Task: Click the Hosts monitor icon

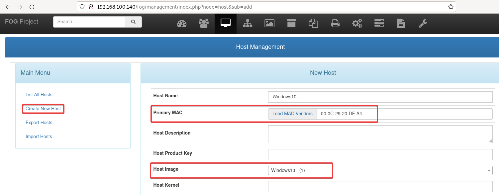Action: (226, 23)
